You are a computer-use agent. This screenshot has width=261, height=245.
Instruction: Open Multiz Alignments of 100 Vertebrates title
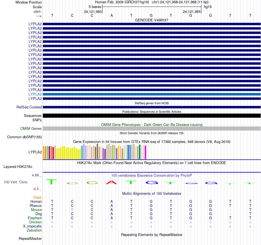click(152, 194)
